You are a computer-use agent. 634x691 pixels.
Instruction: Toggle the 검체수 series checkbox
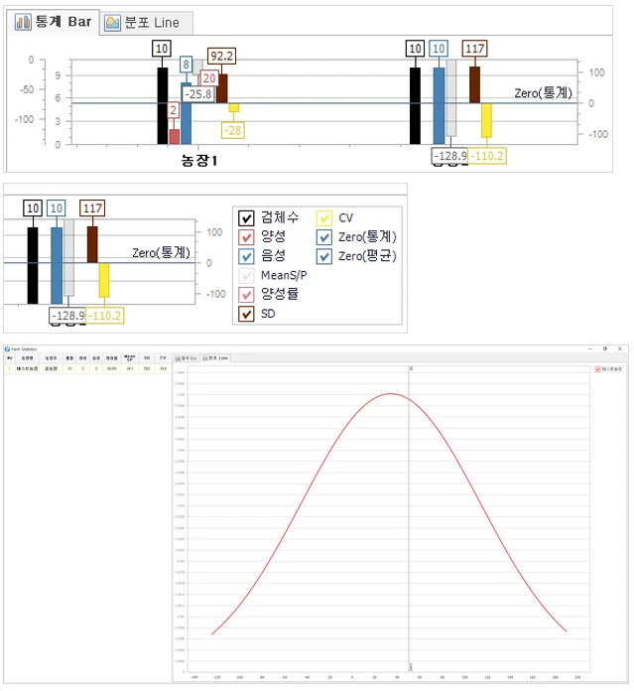coord(246,217)
